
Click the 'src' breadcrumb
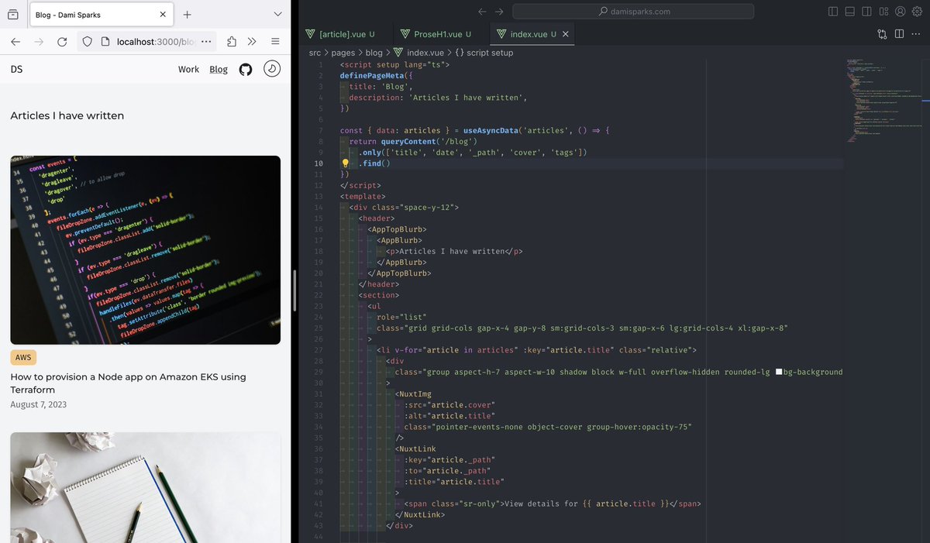(315, 53)
